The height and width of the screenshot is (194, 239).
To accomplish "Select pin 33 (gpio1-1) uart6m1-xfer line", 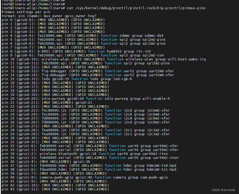I will [x=90, y=150].
